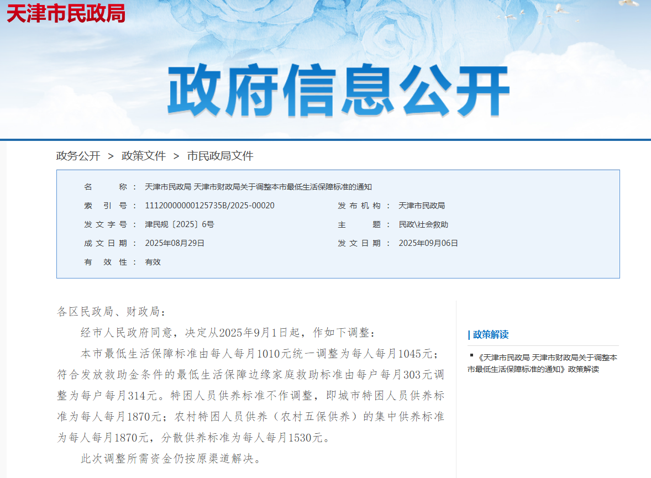Click the 发布机构 value 天津市民政局
This screenshot has width=651, height=478.
[x=422, y=206]
